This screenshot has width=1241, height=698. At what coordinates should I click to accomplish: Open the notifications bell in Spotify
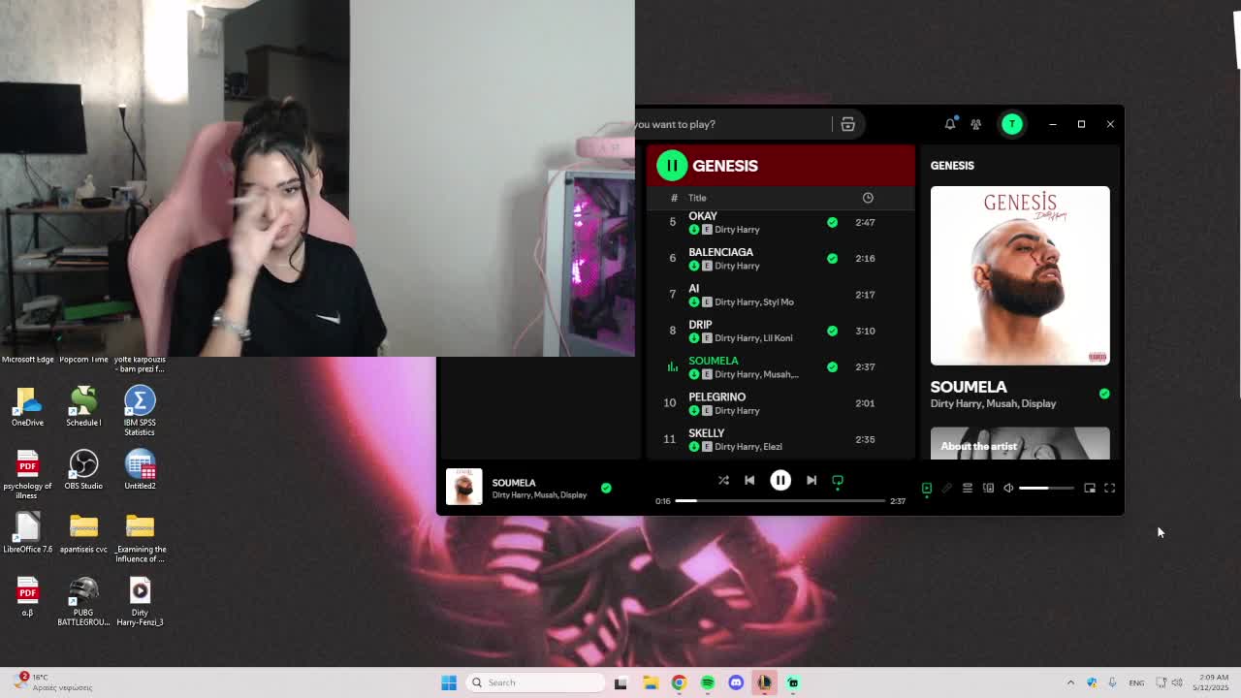(x=950, y=124)
